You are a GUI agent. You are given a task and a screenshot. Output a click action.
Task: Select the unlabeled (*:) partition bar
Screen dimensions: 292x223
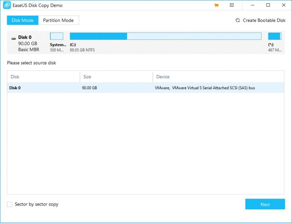(x=275, y=36)
